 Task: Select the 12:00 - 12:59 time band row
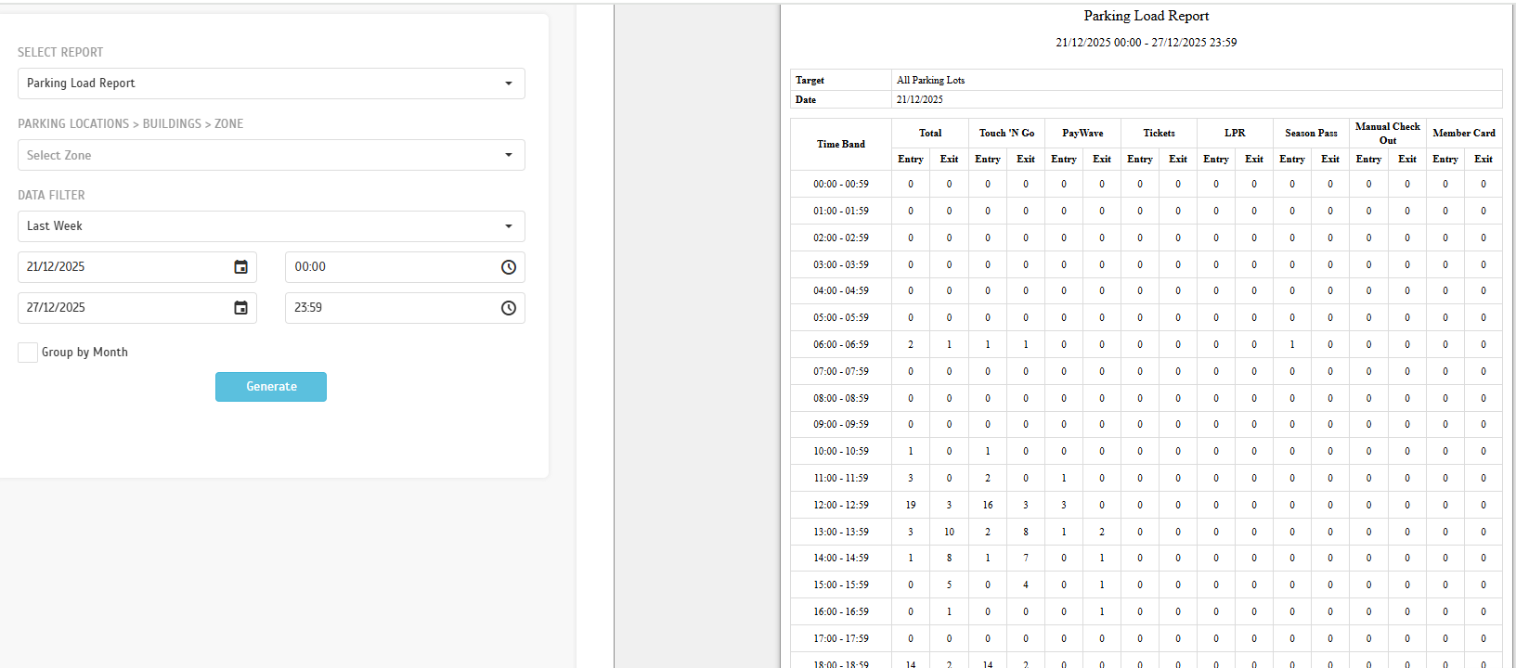click(x=841, y=506)
